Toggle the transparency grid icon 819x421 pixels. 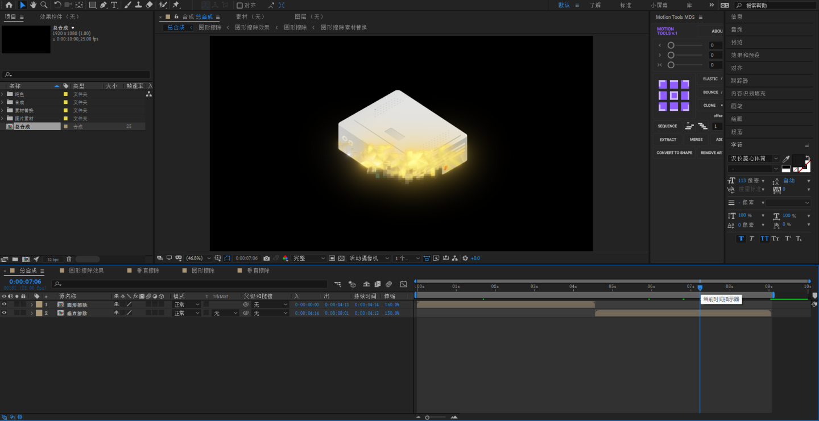341,258
